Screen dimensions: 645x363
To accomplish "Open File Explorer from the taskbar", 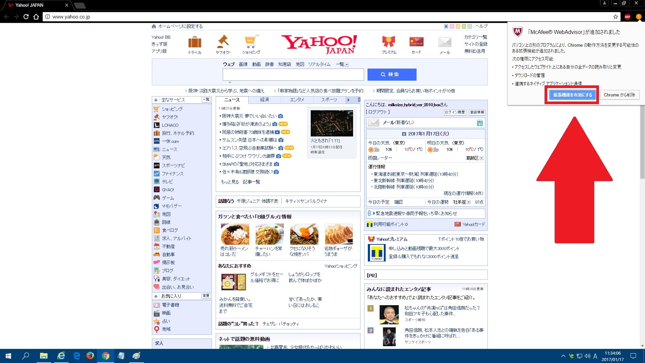I will [44, 356].
